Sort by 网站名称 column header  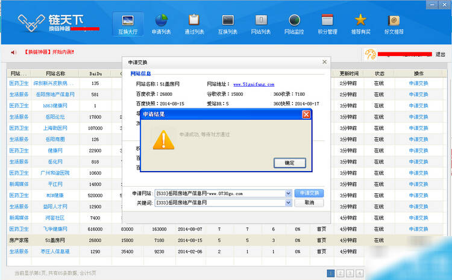coord(55,73)
